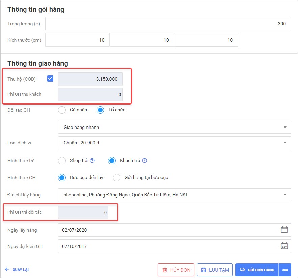Uncheck the Thu hộ (COD) checkbox

tap(50, 79)
